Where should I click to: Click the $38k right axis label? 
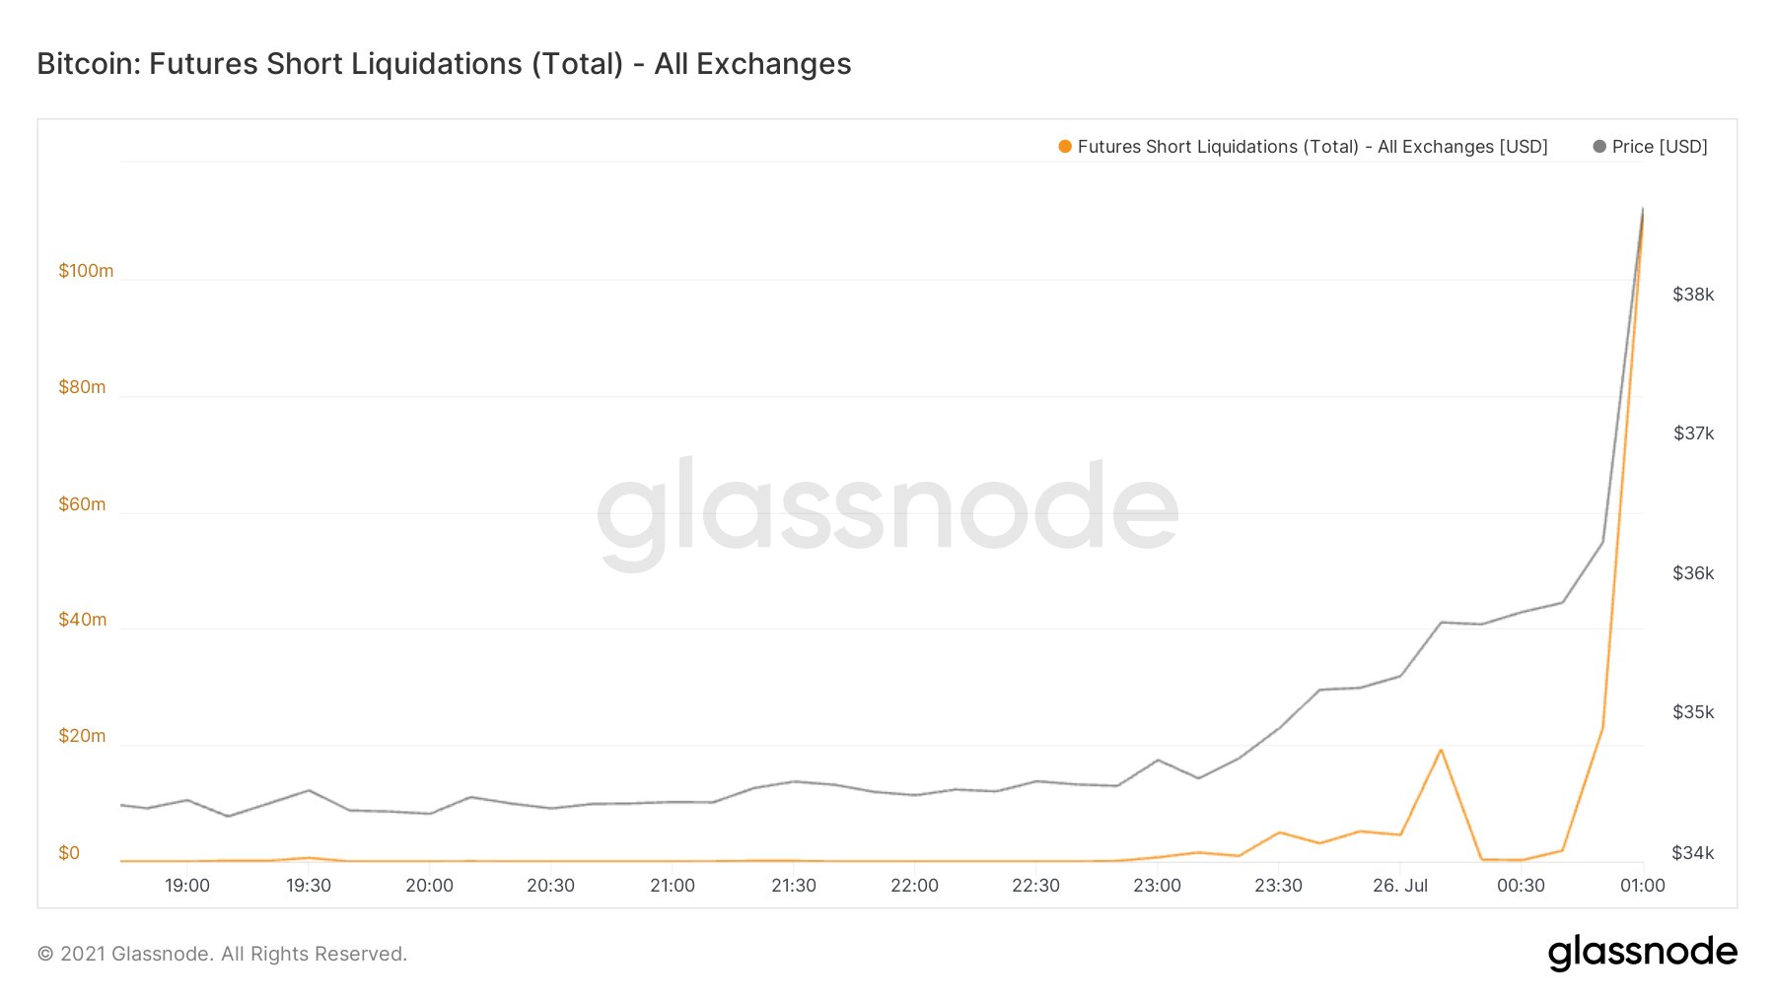(x=1693, y=295)
